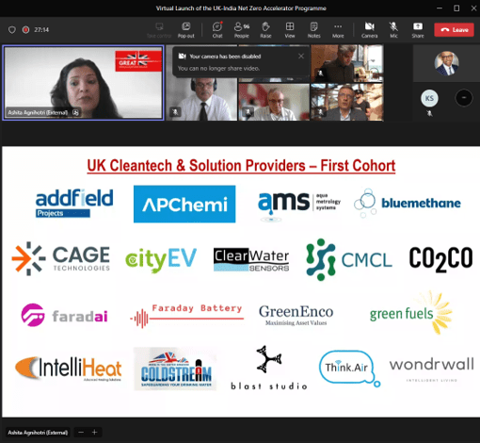
Task: Click the Coldstream logo
Action: (x=175, y=369)
